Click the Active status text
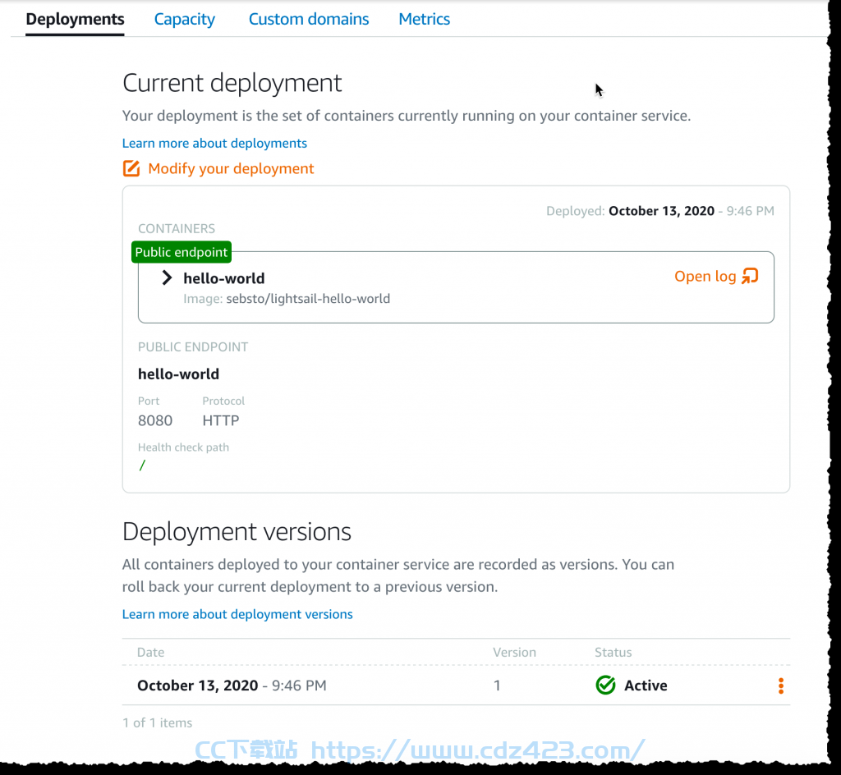841x775 pixels. point(646,686)
